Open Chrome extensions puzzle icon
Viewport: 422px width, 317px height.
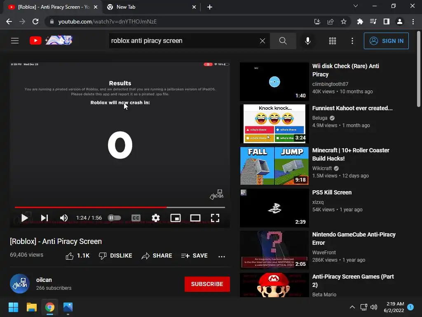360,21
